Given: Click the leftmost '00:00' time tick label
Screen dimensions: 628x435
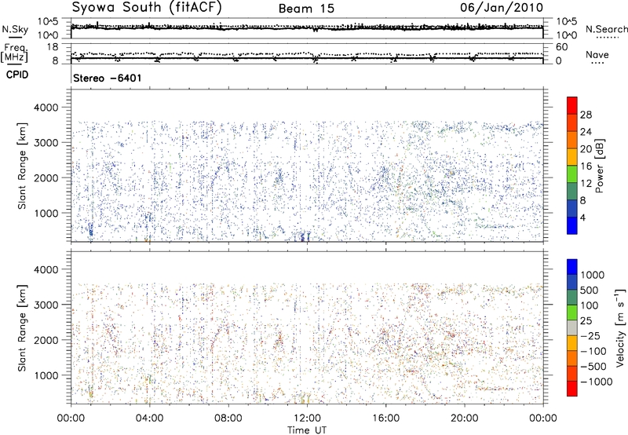Looking at the screenshot, I should [71, 419].
